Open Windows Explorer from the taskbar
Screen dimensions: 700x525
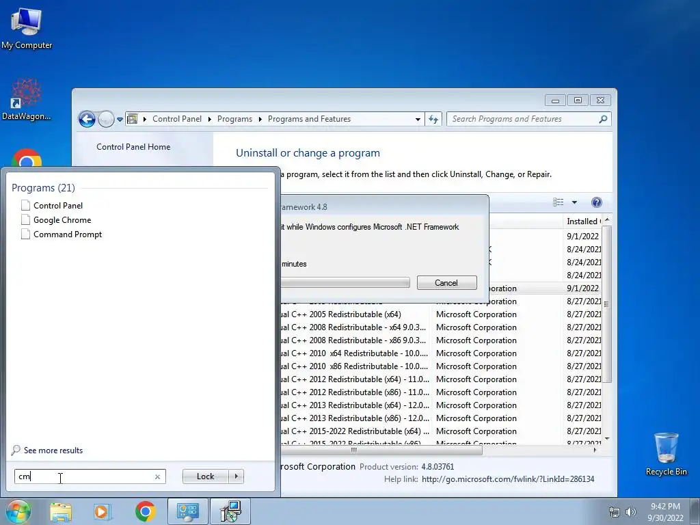[x=61, y=511]
